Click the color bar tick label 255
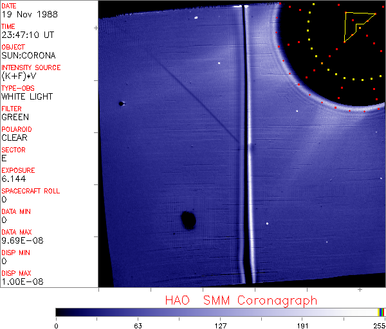The height and width of the screenshot is (329, 386). coord(380,326)
